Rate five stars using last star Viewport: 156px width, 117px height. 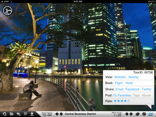click(x=129, y=101)
